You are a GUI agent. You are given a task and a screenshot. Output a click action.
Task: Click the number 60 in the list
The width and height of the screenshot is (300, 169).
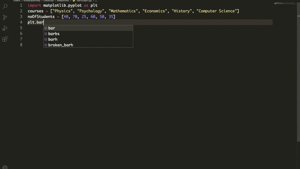(x=93, y=17)
